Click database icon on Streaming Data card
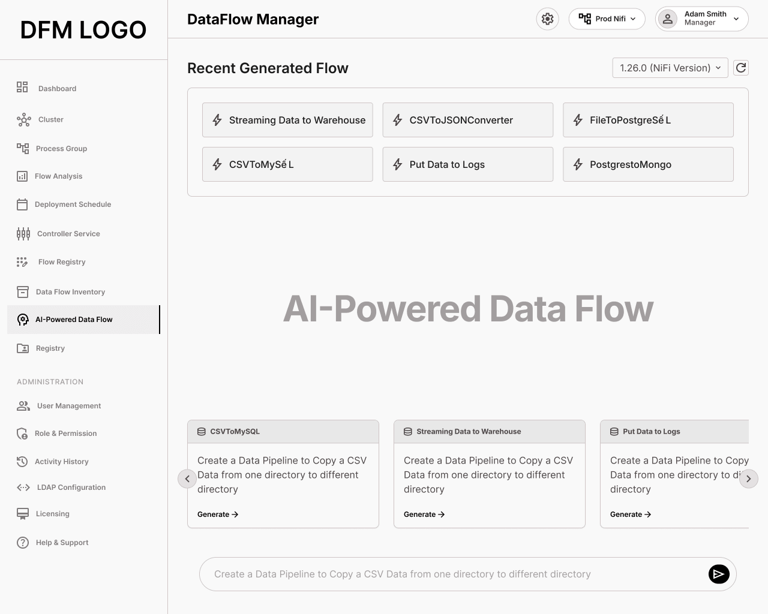 point(408,432)
